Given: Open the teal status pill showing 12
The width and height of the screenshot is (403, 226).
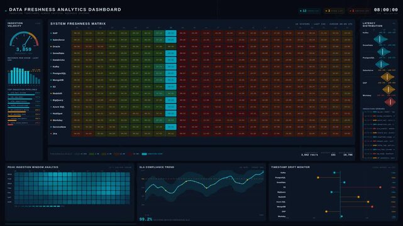Looking at the screenshot, I should [309, 11].
